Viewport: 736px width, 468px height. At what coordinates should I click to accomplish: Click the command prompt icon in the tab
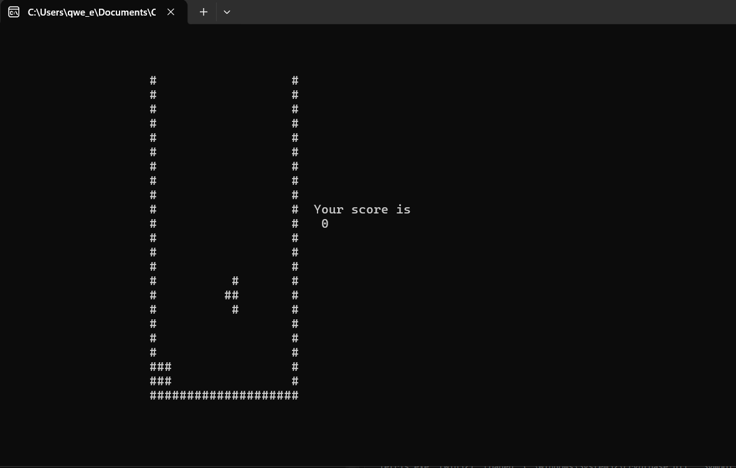click(x=14, y=12)
